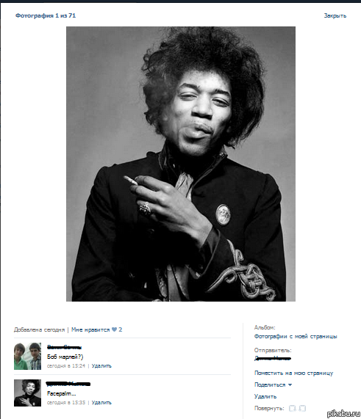Delete the Facepalm... comment

point(101,402)
